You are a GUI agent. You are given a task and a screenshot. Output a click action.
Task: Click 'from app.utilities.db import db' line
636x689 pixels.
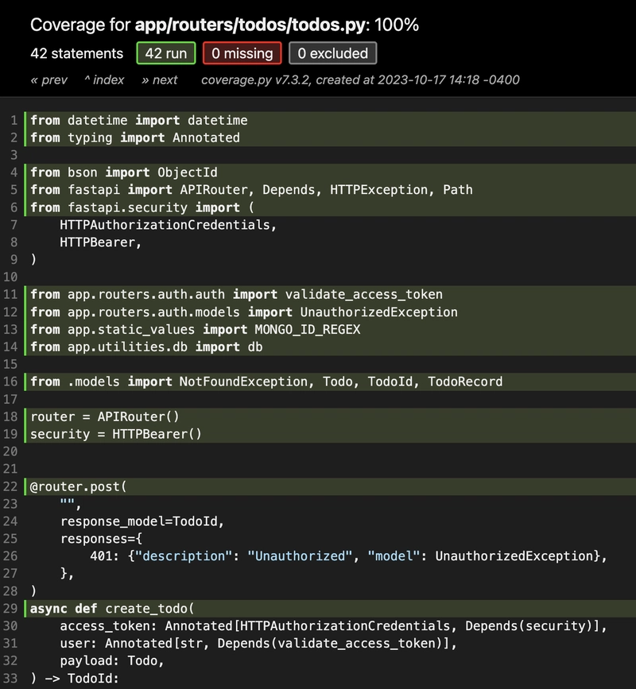pyautogui.click(x=146, y=346)
